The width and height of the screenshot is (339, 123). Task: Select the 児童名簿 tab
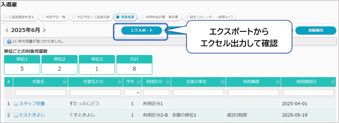[125, 17]
